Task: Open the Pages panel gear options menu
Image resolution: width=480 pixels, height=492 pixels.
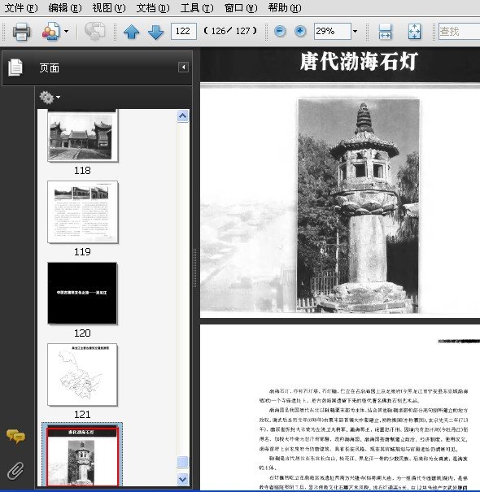Action: tap(50, 98)
